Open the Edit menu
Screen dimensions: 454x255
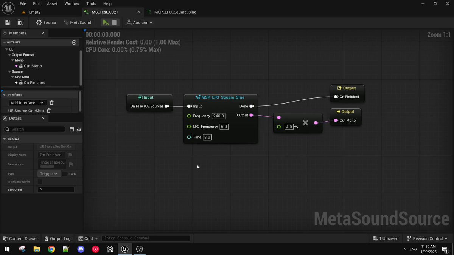tap(36, 3)
